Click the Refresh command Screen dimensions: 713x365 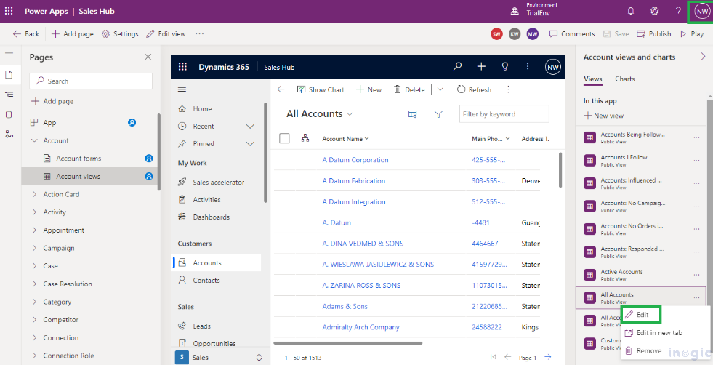[474, 89]
